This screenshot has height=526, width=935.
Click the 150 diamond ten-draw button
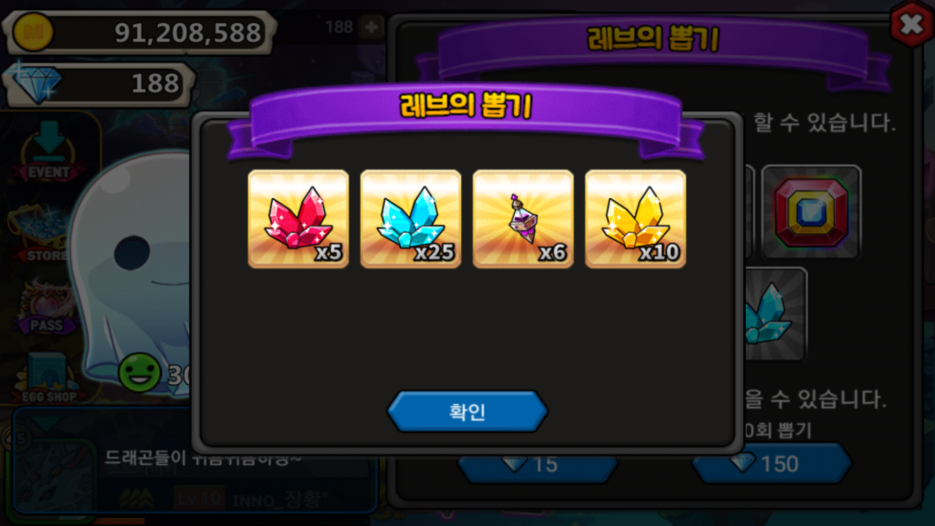pyautogui.click(x=772, y=464)
